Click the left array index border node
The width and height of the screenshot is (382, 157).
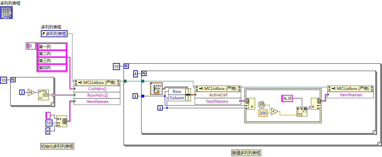(x=250, y=104)
